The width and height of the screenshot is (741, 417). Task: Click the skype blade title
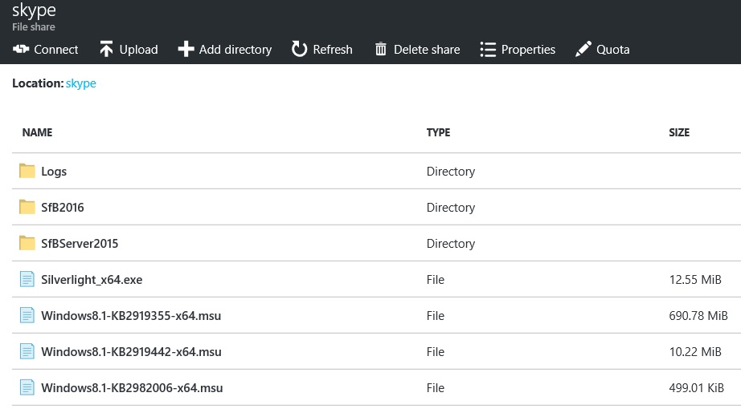coord(34,10)
